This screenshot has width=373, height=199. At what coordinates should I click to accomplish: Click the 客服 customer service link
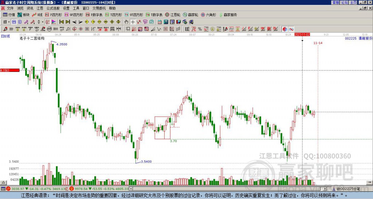335,2
